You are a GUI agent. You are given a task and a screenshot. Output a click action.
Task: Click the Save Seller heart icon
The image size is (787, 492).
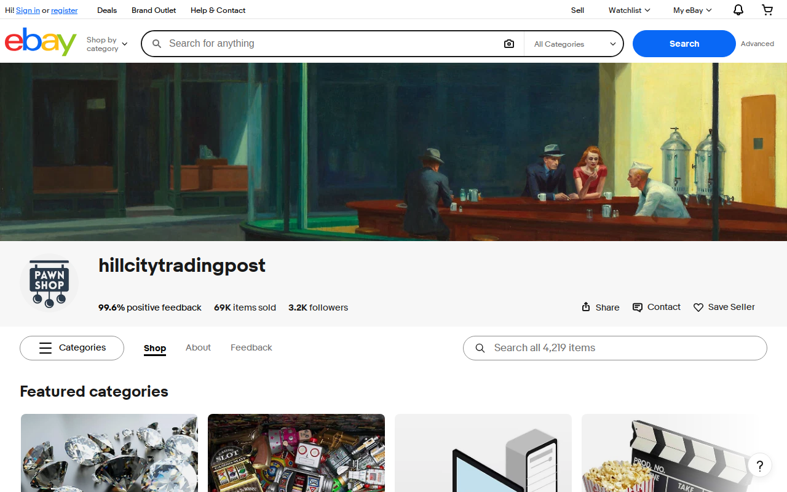pyautogui.click(x=698, y=307)
